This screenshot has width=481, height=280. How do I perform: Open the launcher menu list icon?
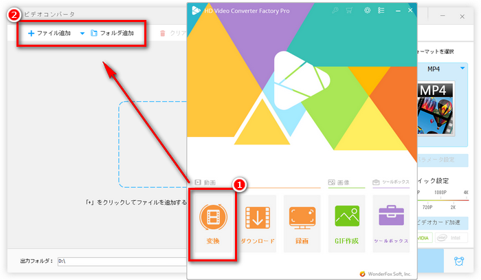[x=381, y=10]
